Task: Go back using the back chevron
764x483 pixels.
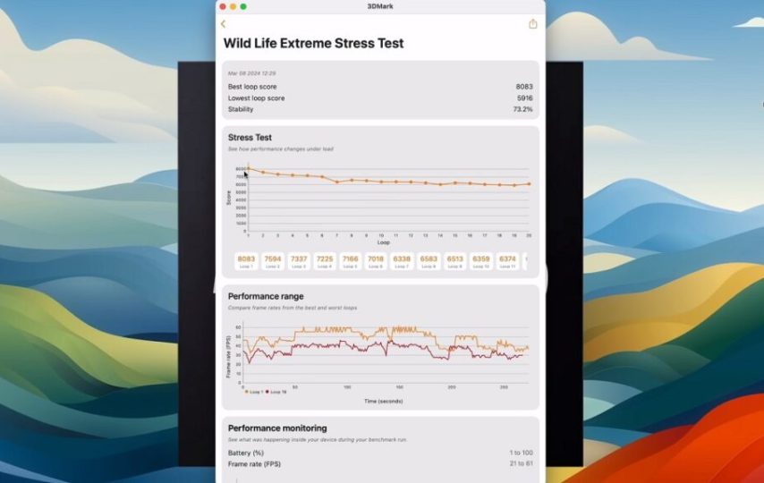Action: coord(224,24)
